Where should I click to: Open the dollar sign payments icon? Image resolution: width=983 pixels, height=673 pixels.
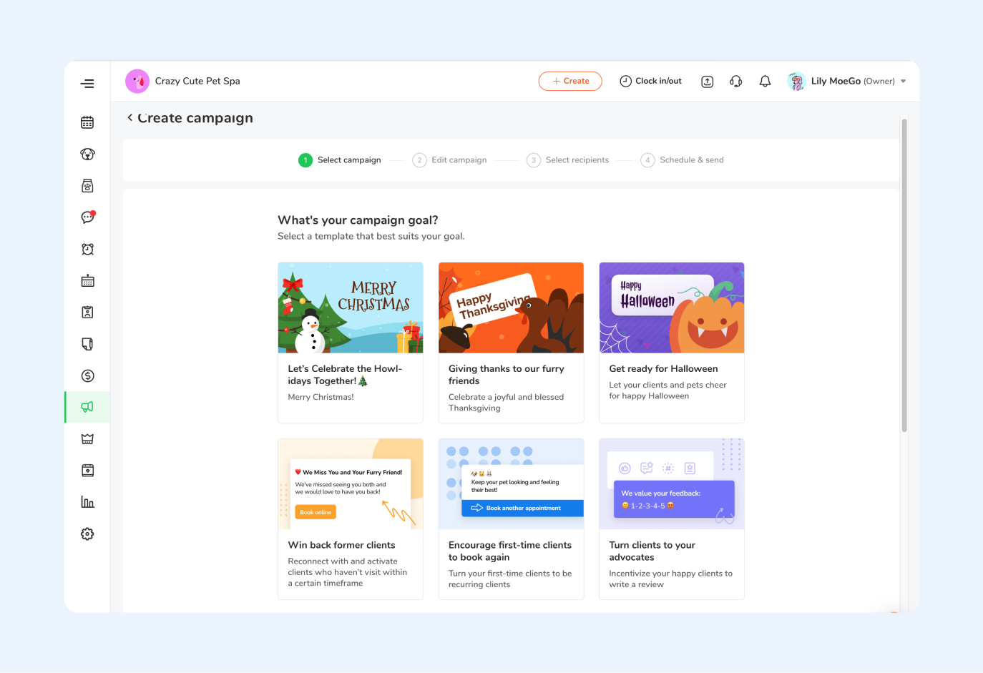pos(87,375)
